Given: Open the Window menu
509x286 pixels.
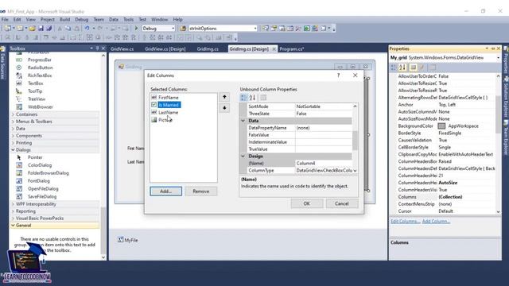Looking at the screenshot, I should click(159, 19).
